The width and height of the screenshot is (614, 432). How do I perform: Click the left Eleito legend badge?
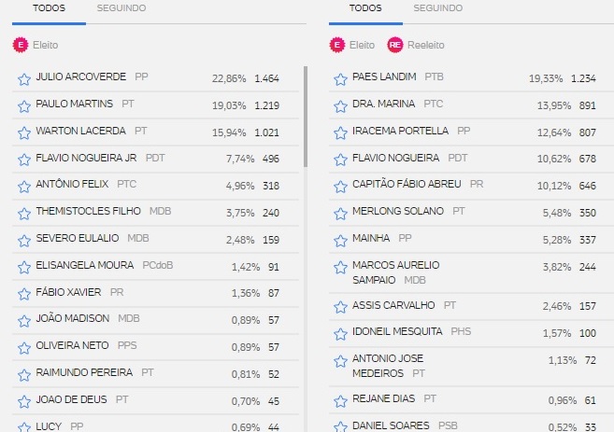[21, 45]
